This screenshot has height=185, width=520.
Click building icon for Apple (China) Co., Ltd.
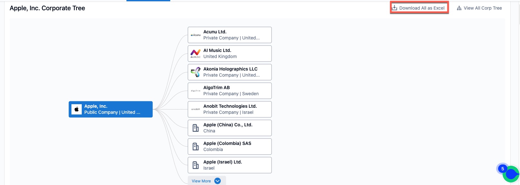(195, 128)
